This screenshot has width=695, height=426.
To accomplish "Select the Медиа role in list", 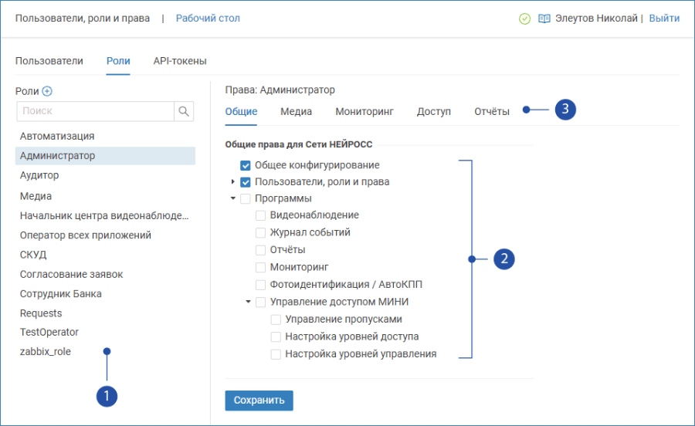I will click(x=105, y=196).
